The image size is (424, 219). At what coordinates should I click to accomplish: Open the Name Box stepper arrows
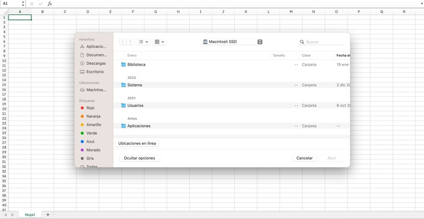[23, 4]
